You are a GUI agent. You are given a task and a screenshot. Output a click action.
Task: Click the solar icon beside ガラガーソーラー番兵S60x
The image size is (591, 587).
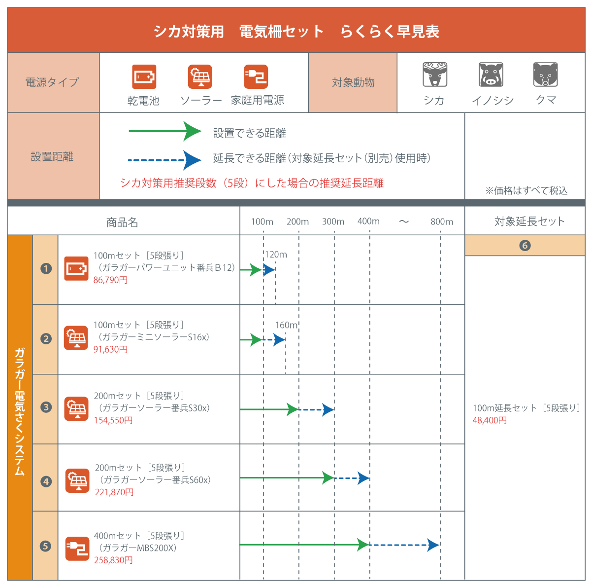(77, 480)
